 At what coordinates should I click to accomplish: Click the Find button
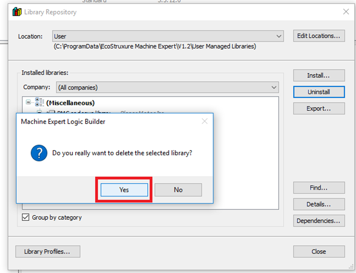coord(319,188)
